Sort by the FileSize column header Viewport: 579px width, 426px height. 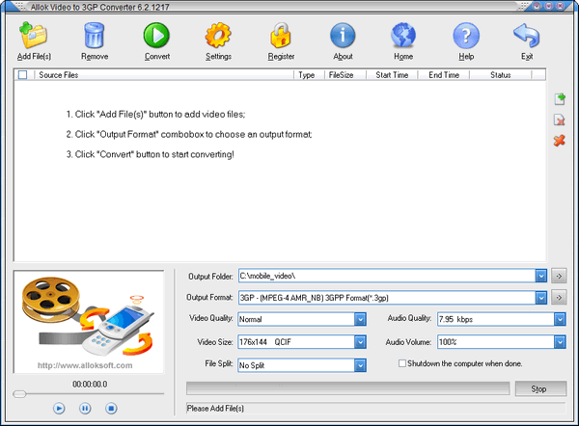[x=345, y=75]
